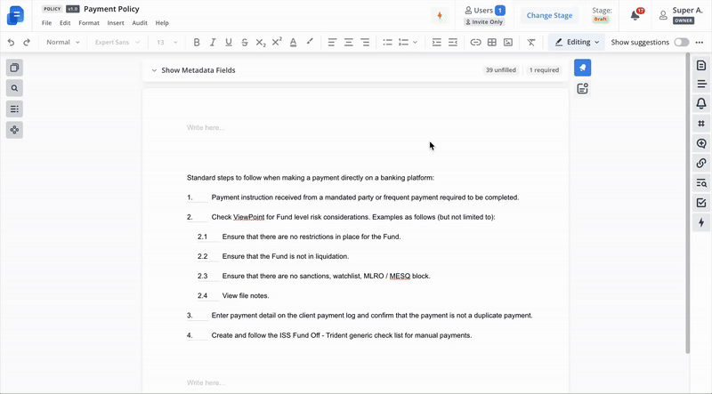Click the redo arrow icon

click(x=27, y=42)
